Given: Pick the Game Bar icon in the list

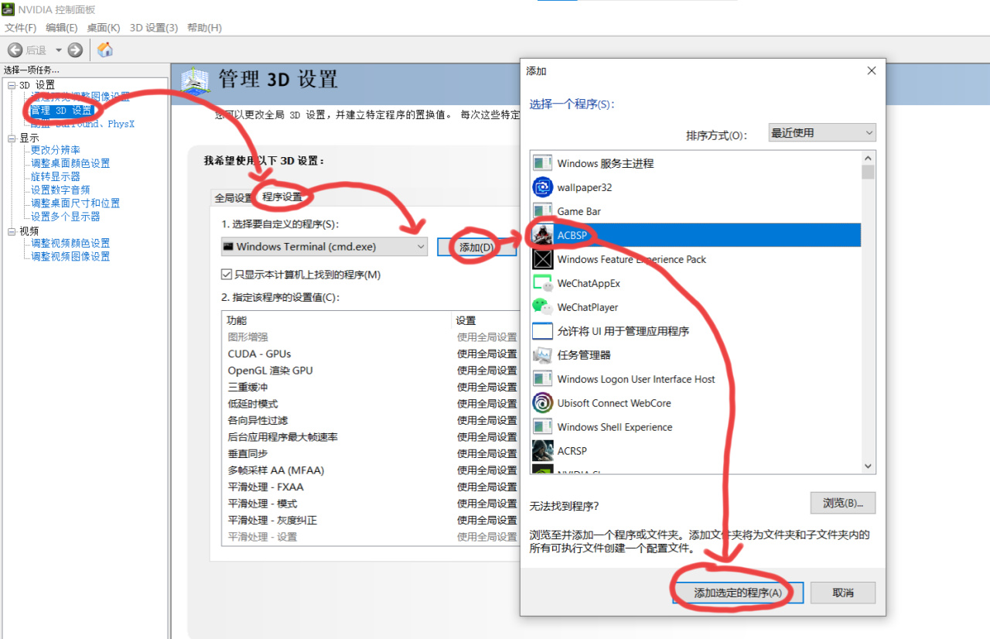Looking at the screenshot, I should (x=543, y=211).
